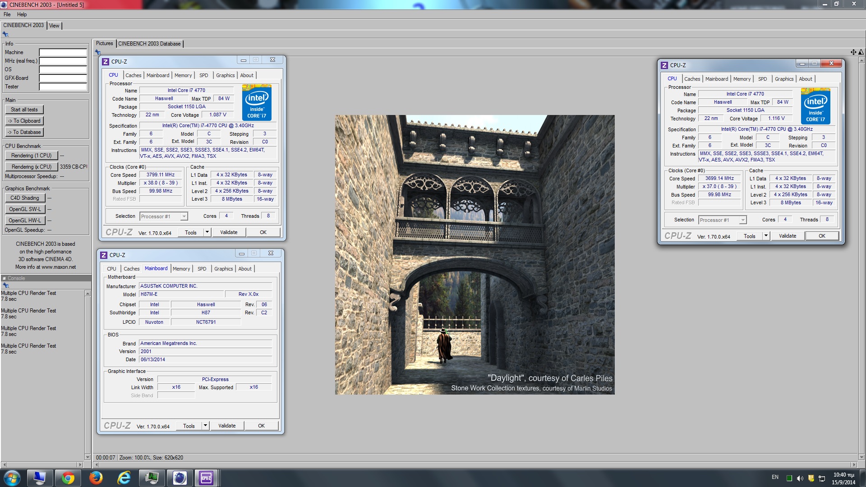Click the 06/13/2014 BIOS date value
Screen dimensions: 866x487
point(205,359)
